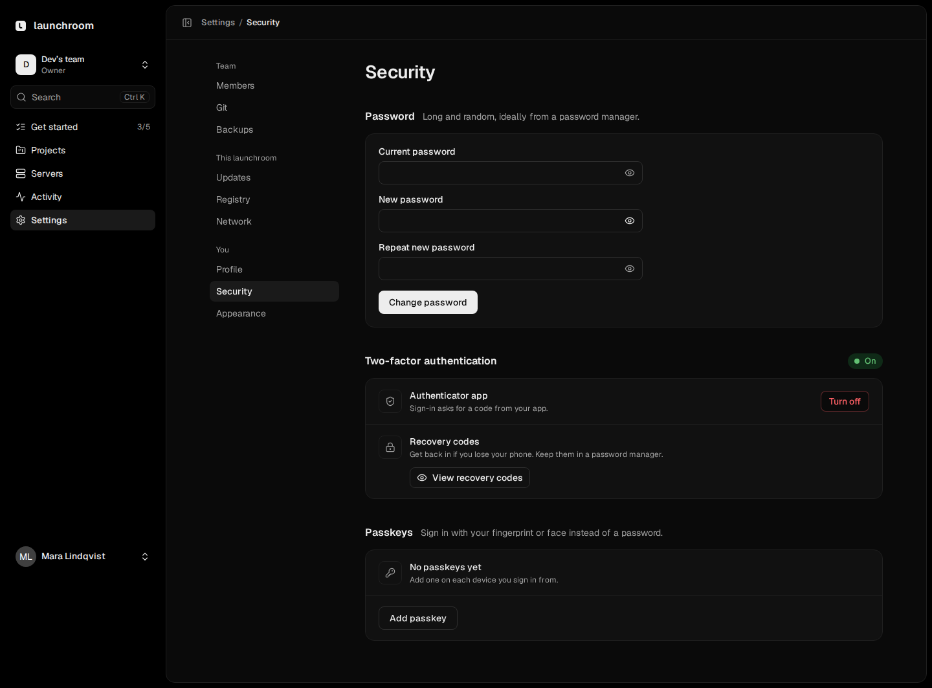Show the current password text
This screenshot has width=932, height=688.
coord(630,173)
